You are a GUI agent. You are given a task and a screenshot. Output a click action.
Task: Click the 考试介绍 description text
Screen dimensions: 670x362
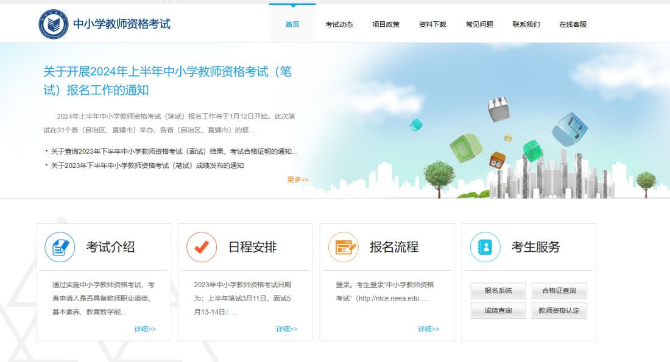point(104,298)
